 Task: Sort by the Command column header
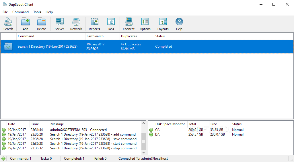tap(51, 36)
